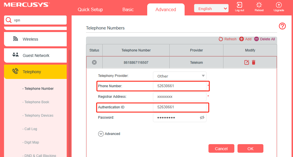Expand the Advanced section chevron
The width and height of the screenshot is (293, 157).
[101, 134]
